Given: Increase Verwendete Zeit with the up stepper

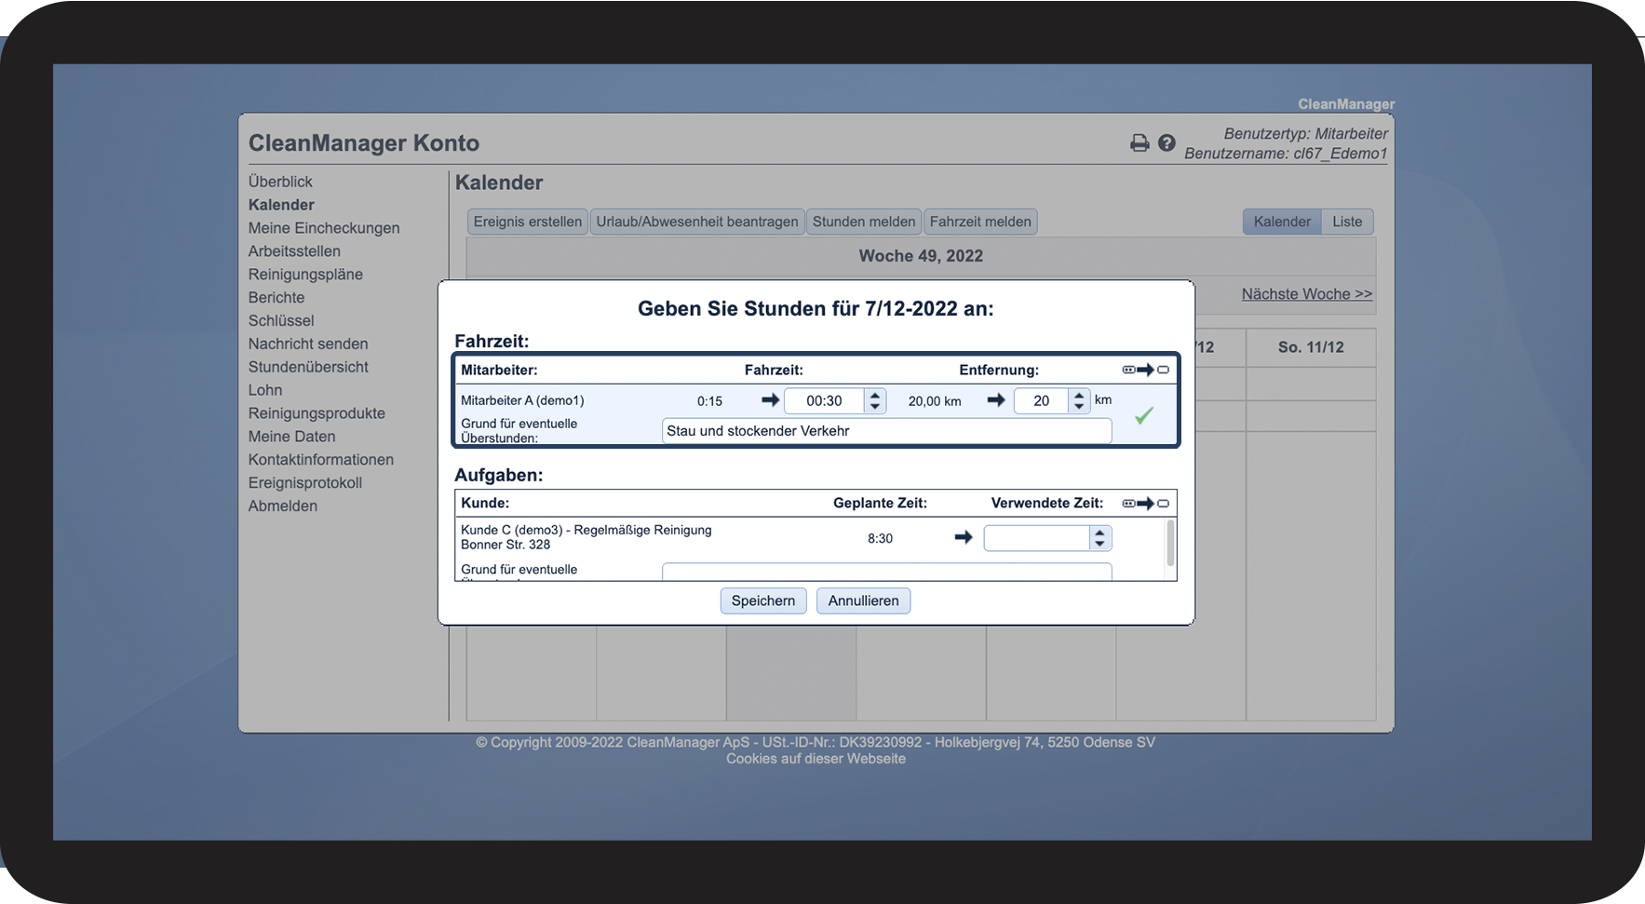Looking at the screenshot, I should (x=1099, y=533).
